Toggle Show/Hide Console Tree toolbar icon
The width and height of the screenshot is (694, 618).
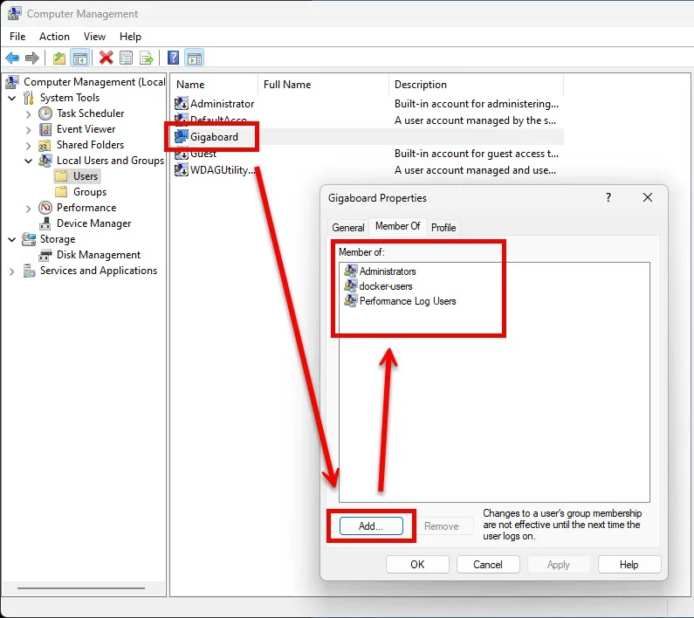[80, 58]
